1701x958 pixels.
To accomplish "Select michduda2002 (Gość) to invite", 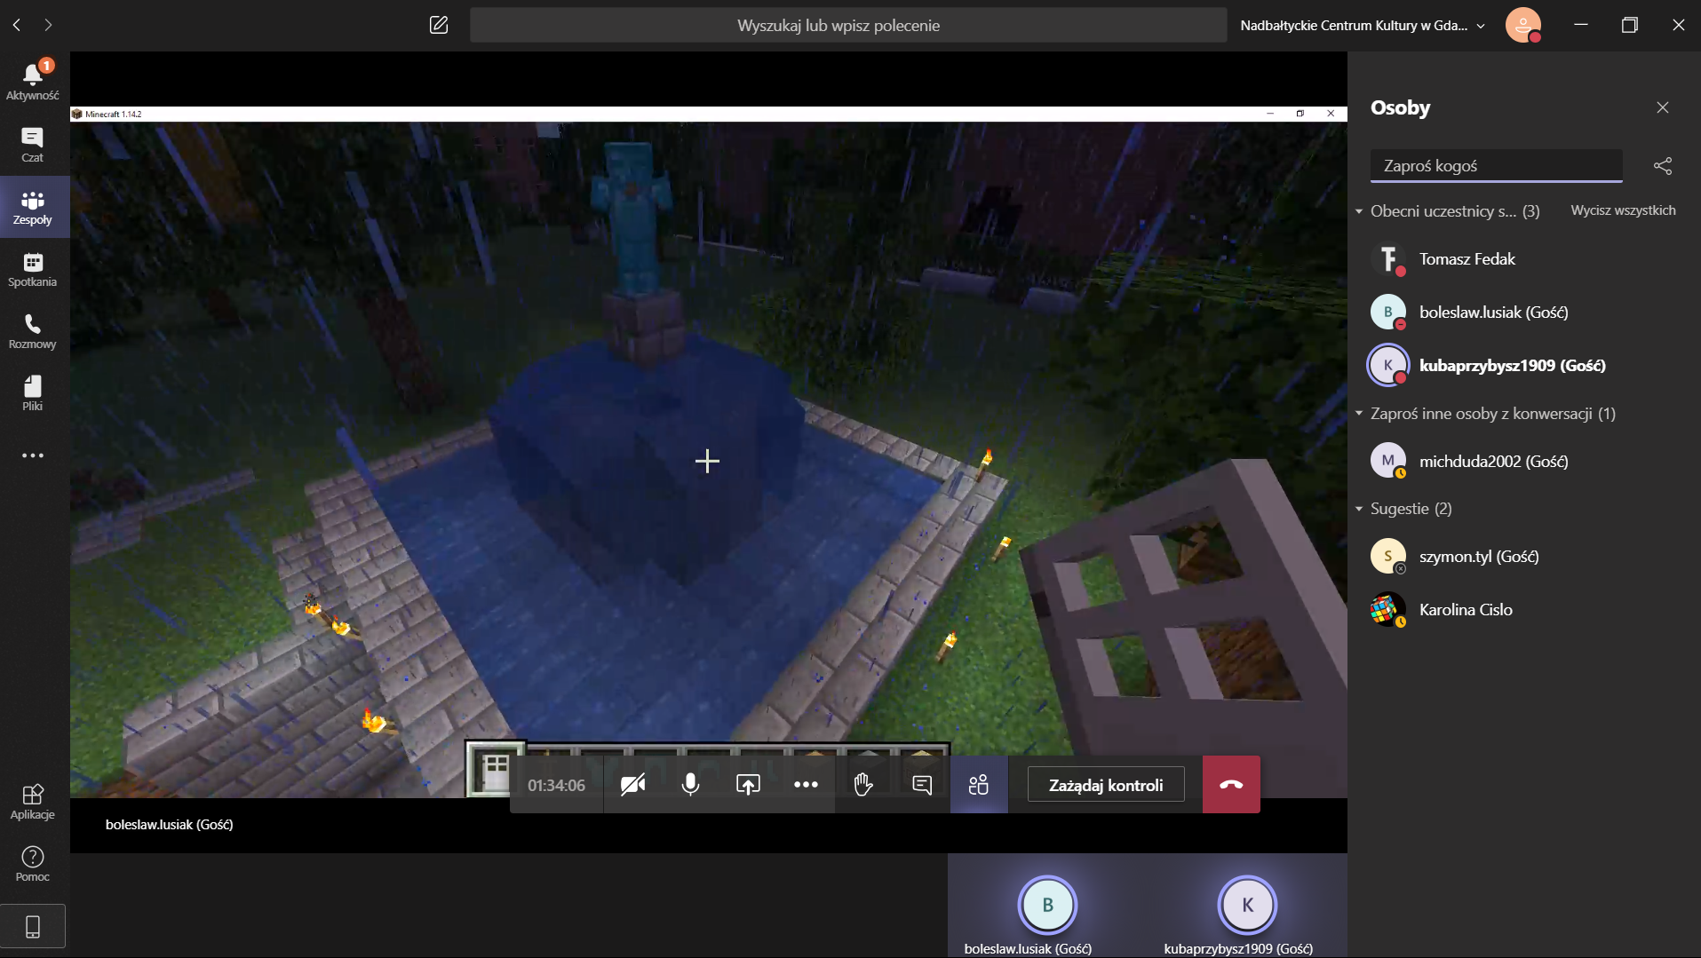I will [1523, 462].
